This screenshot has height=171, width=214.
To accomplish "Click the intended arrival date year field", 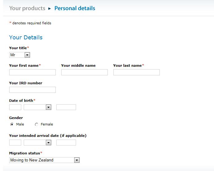I will pyautogui.click(x=66, y=143).
